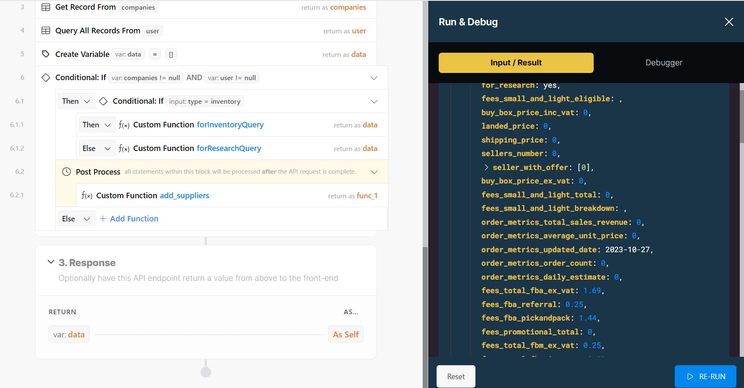Click the order_metrics_updated_date value 2023-10-27
744x388 pixels.
[x=627, y=250]
